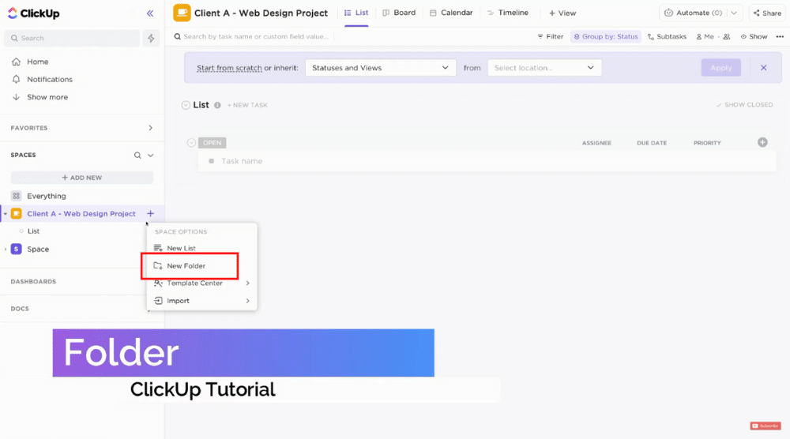Expand the Space tree arrow

coord(6,250)
